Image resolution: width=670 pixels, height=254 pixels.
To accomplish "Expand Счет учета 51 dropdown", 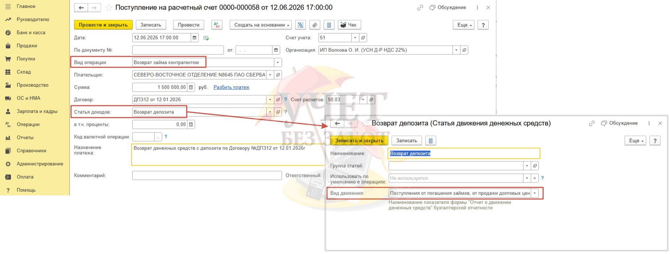I will pos(355,38).
